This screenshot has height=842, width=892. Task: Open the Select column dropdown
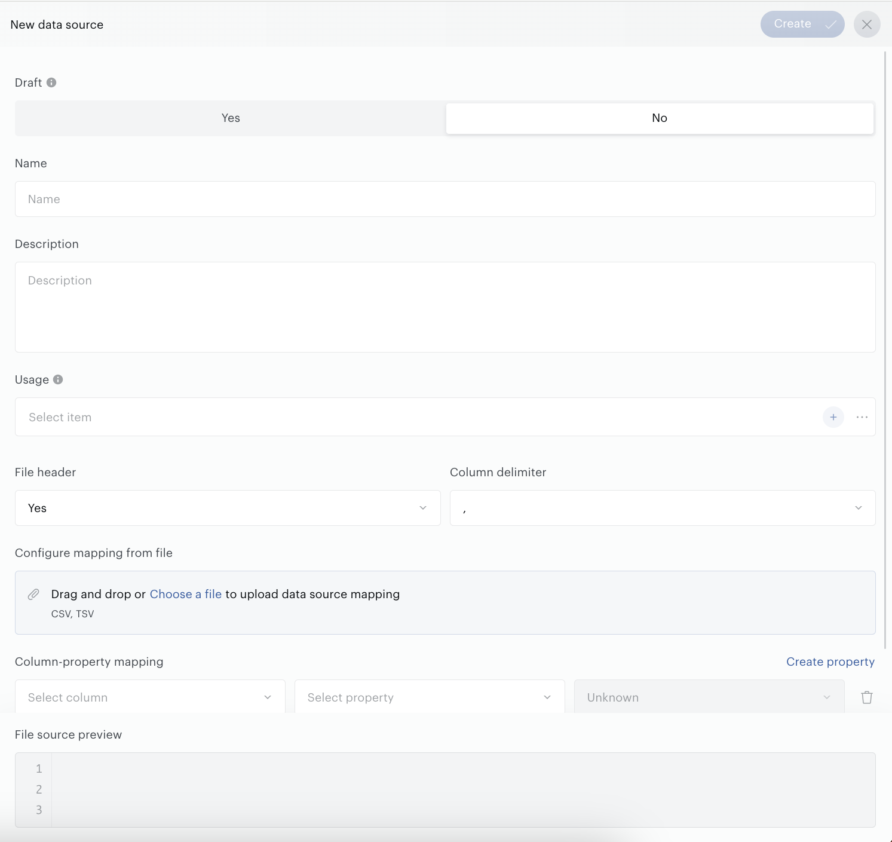click(150, 697)
